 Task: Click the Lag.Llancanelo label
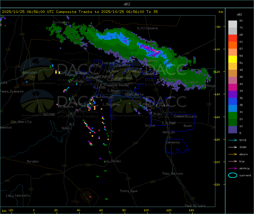pyautogui.click(x=18, y=195)
